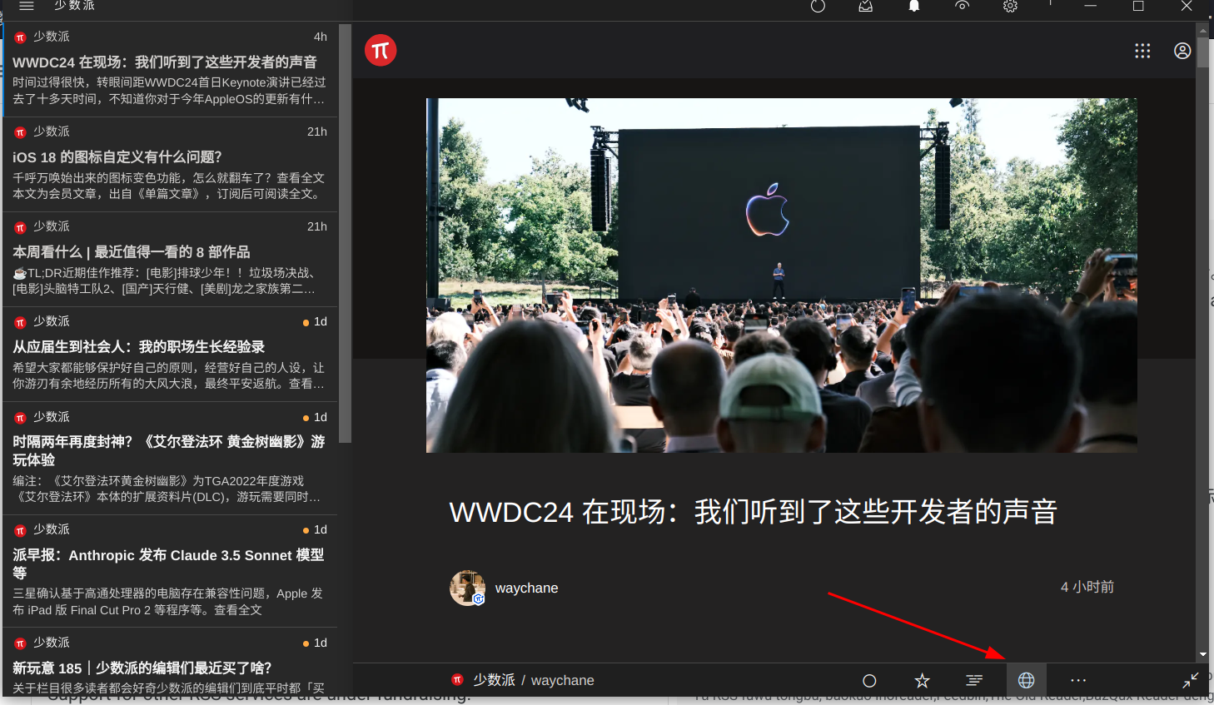
Task: Click the 少数派 feed icon on the iOS 18 item
Action: [20, 132]
